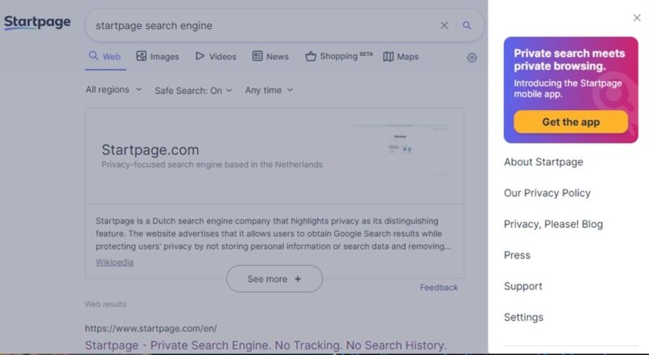Expand the All regions dropdown
The width and height of the screenshot is (649, 355).
114,89
